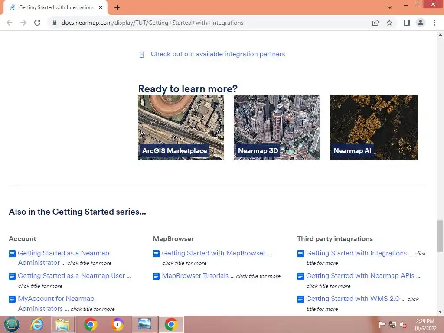444x333 pixels.
Task: Open the first Chrome taskbar icon
Action: click(90, 324)
